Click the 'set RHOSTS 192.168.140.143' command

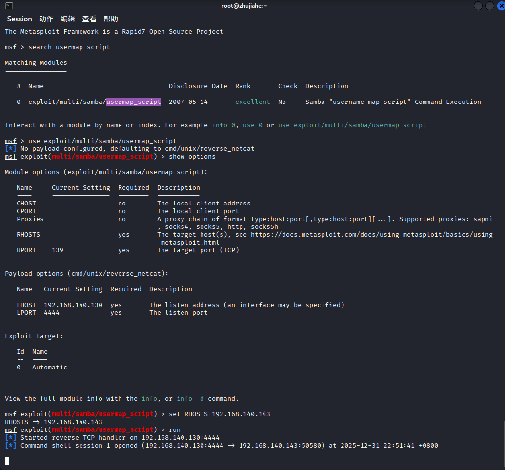pyautogui.click(x=220, y=414)
